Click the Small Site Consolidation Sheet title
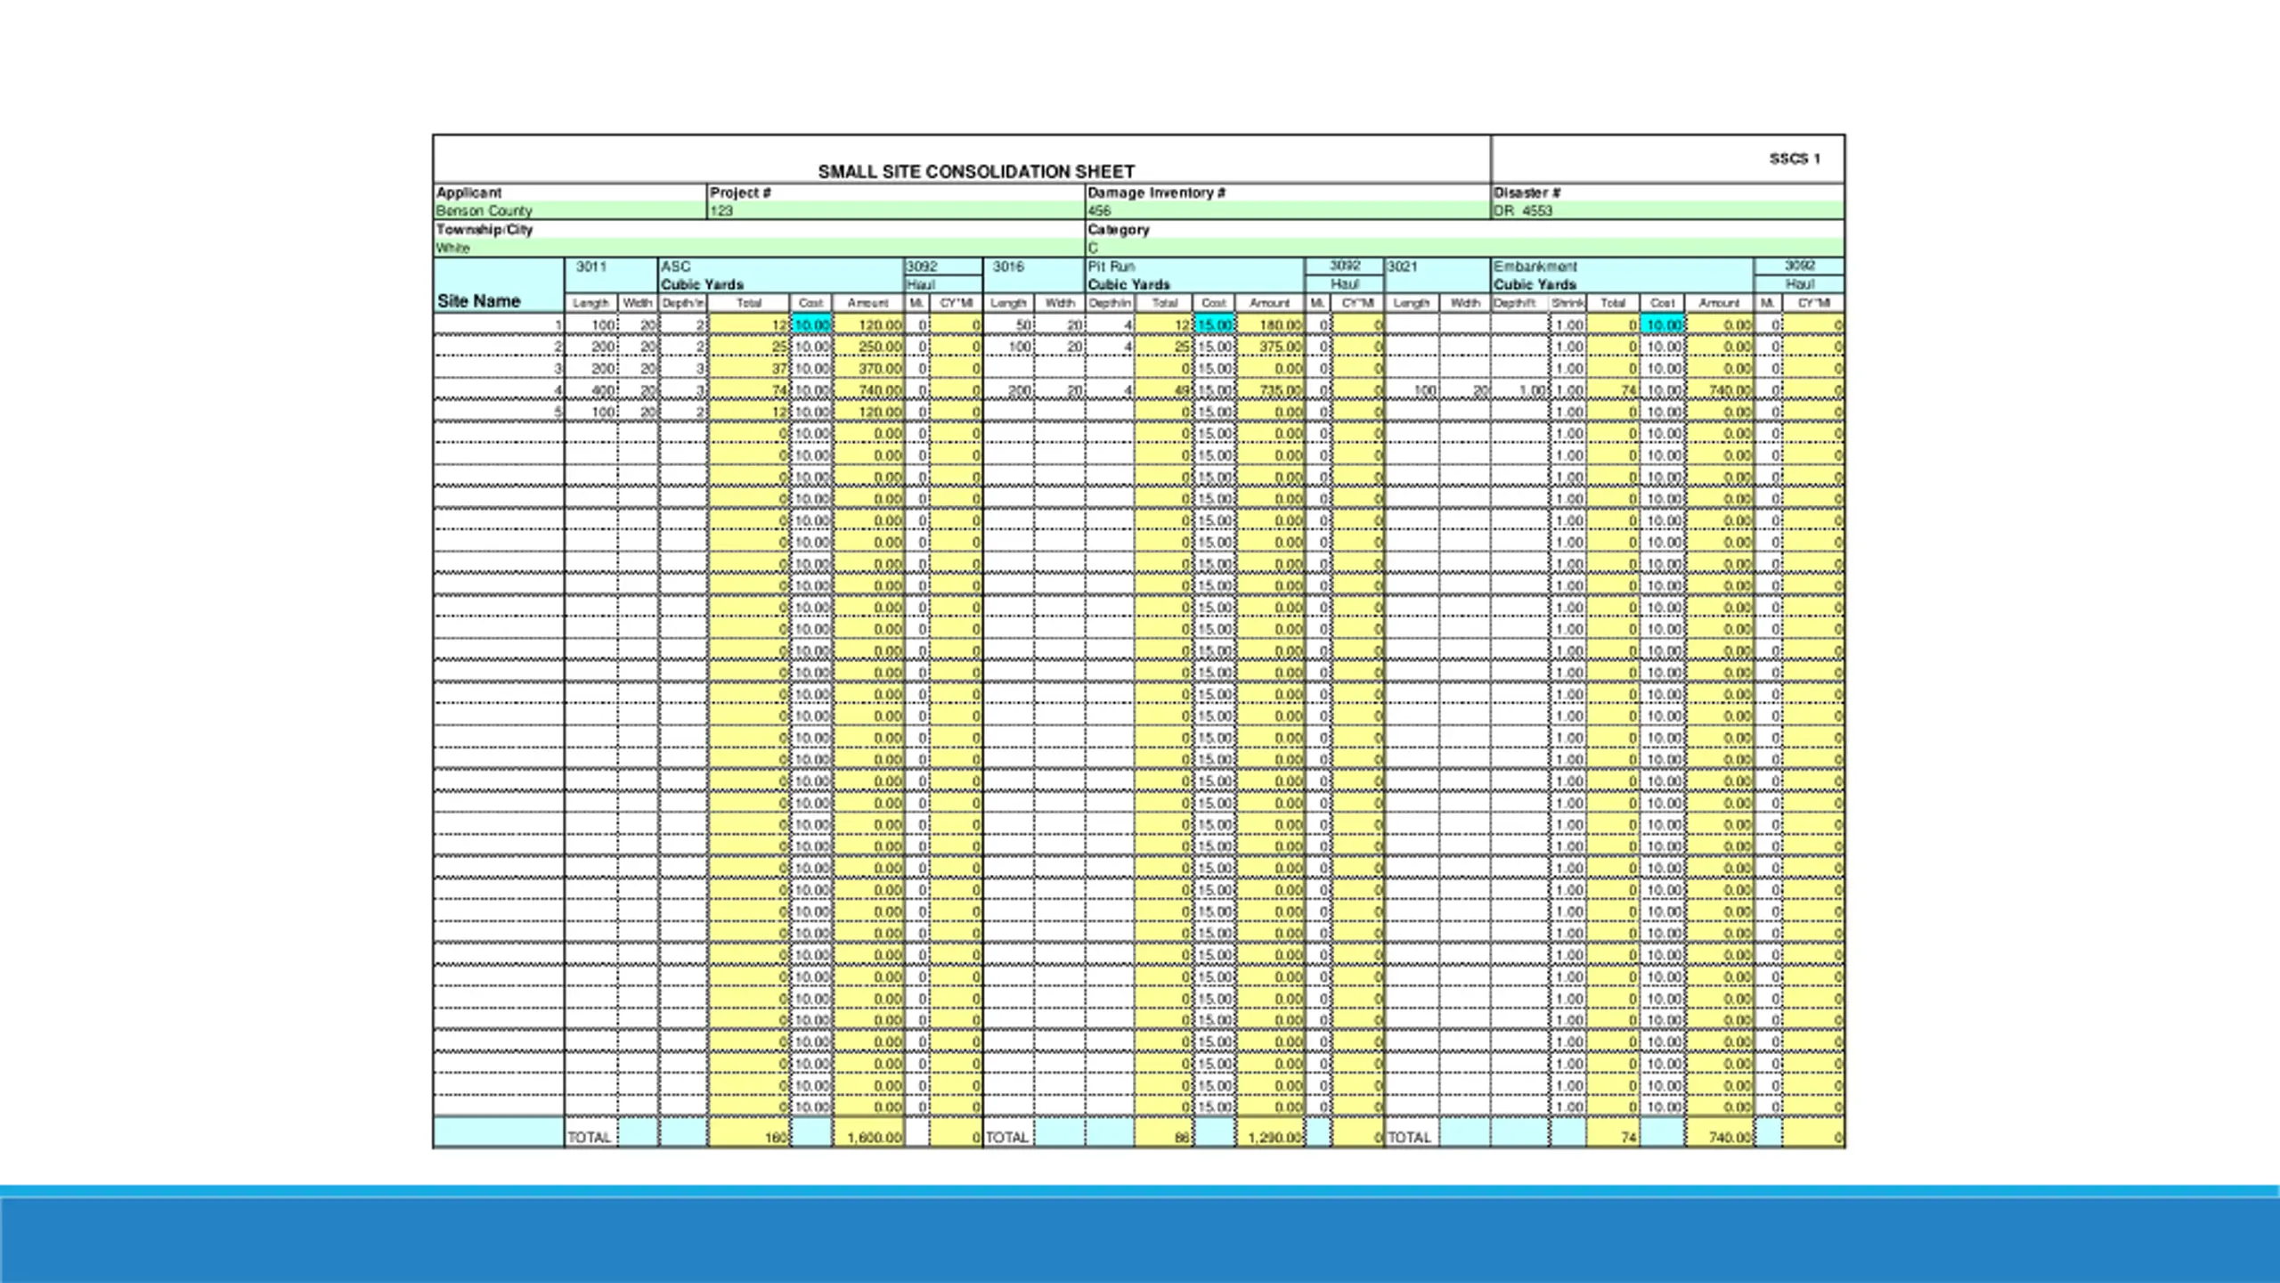 click(976, 171)
